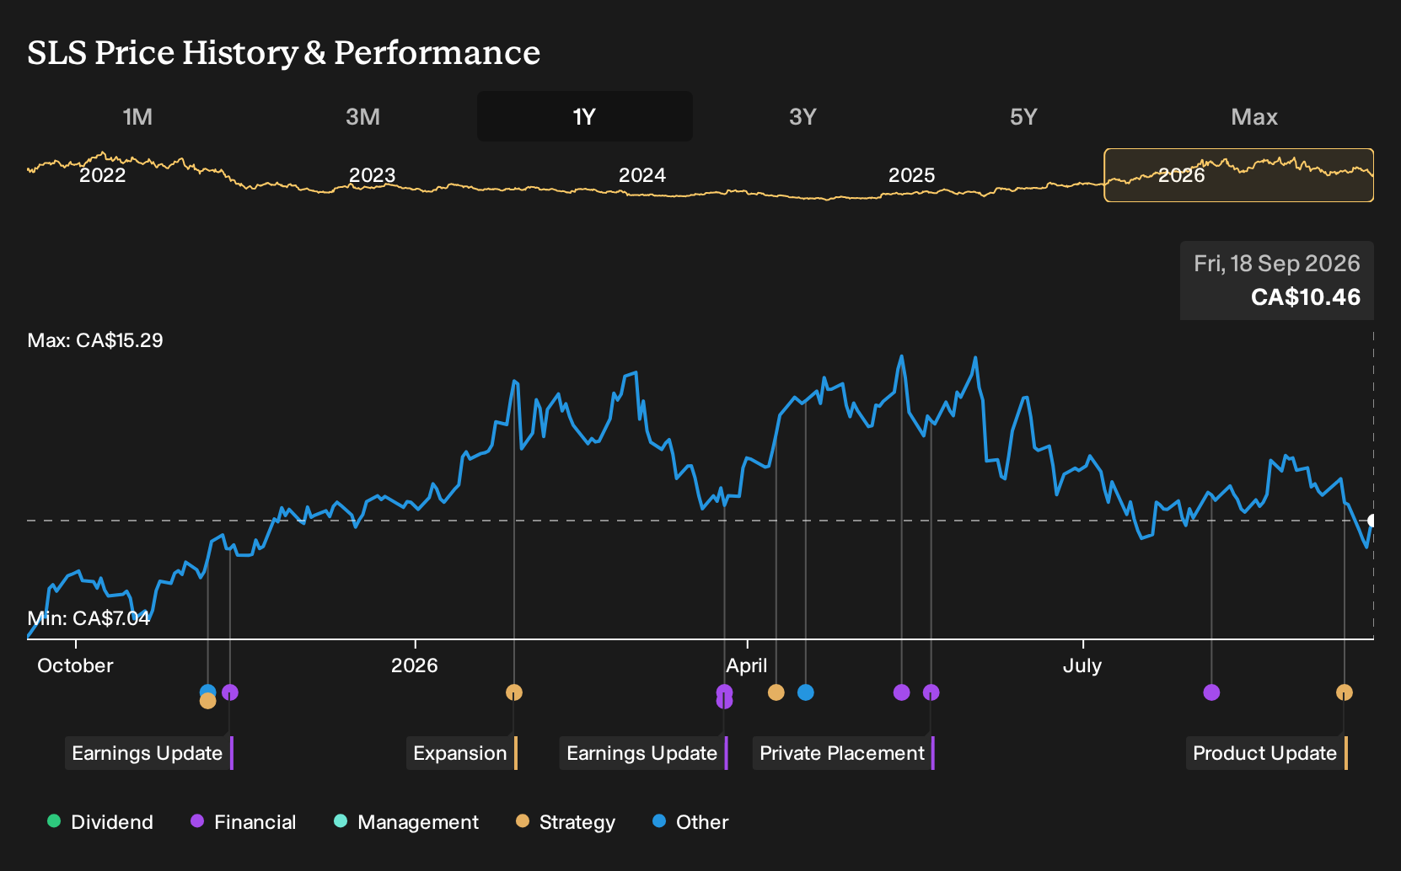1401x871 pixels.
Task: Click the orange Strategy dot just after April
Action: 776,692
